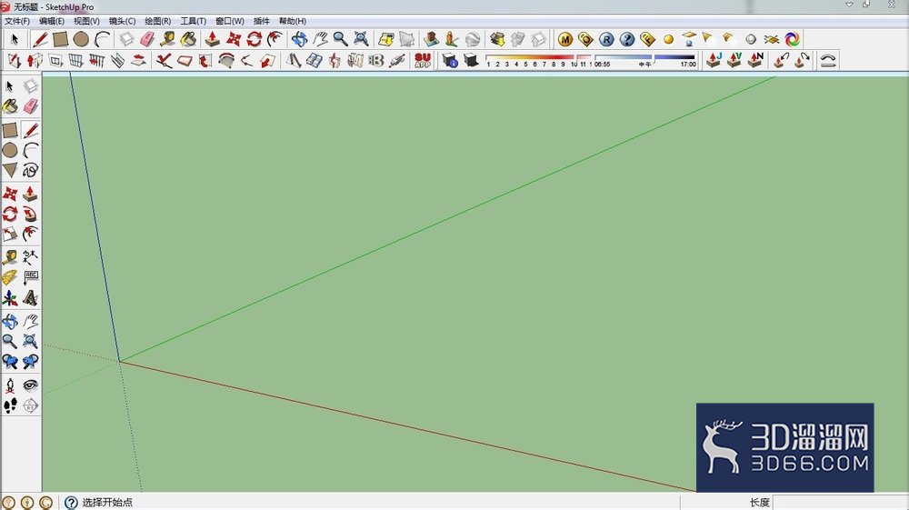Viewport: 909px width, 510px height.
Task: Adjust the month shadow slider
Action: coord(538,58)
